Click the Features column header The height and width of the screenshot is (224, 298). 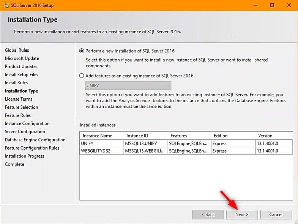tap(189, 136)
